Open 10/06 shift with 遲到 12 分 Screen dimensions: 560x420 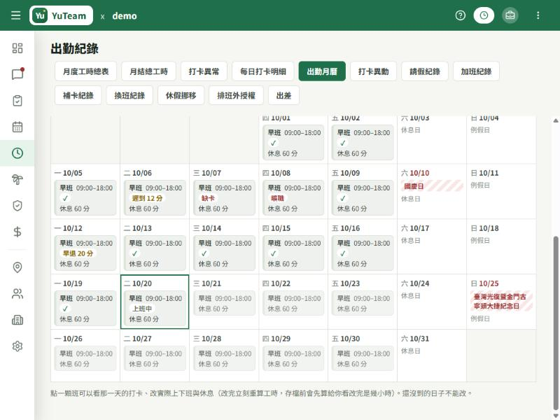(x=155, y=198)
